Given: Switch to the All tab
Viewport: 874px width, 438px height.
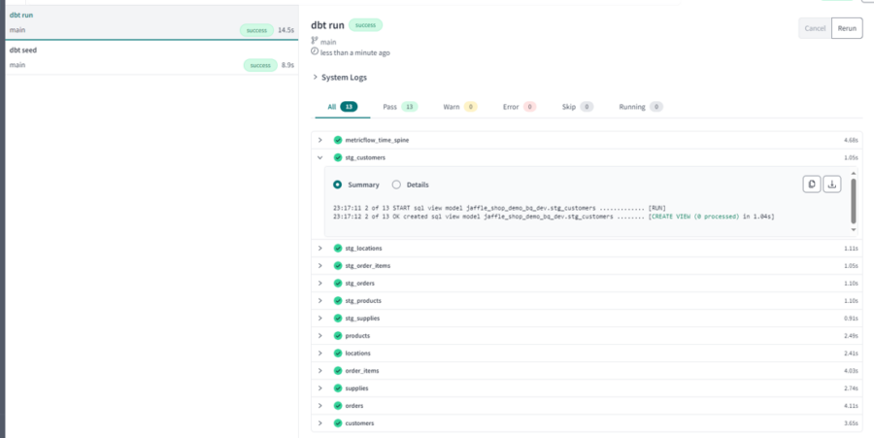Looking at the screenshot, I should (342, 107).
